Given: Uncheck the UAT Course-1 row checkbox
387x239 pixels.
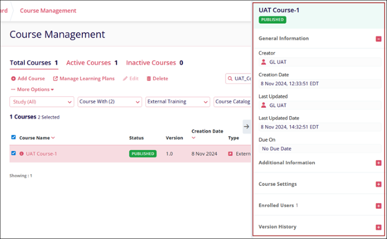Looking at the screenshot, I should click(x=13, y=153).
